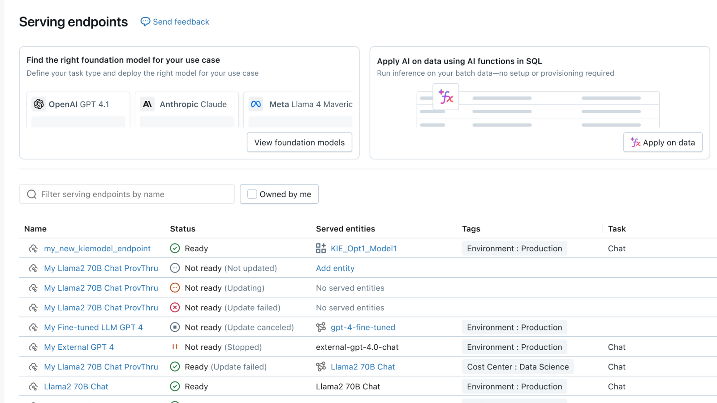The height and width of the screenshot is (403, 717).
Task: Open the gpt-4-fine-tuned served entity
Action: 363,327
